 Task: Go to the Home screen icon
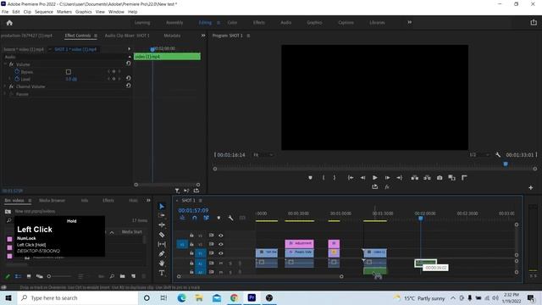9,23
